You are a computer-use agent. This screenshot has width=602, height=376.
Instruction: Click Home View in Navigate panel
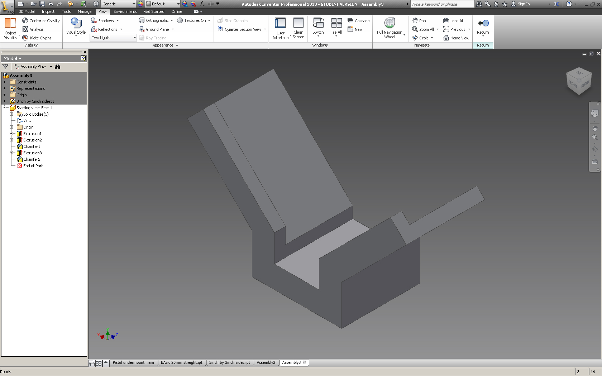[456, 38]
